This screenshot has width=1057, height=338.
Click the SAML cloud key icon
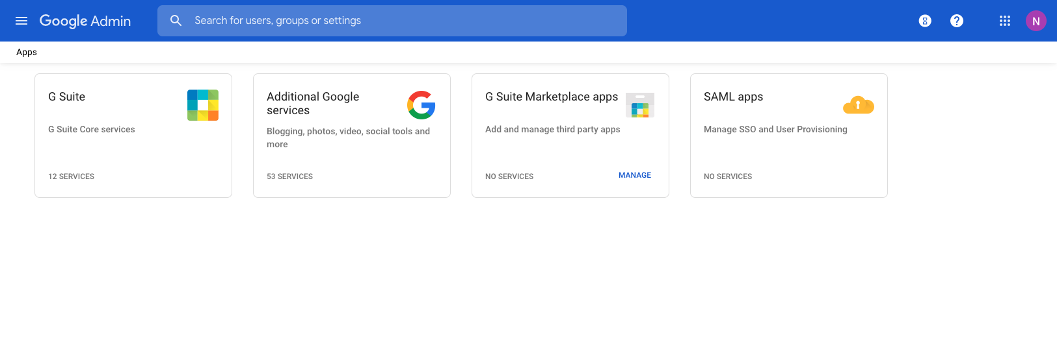[x=859, y=104]
